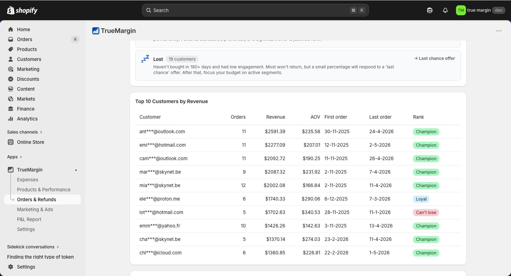511x276 pixels.
Task: Expand Sidekick conversations section
Action: [33, 247]
